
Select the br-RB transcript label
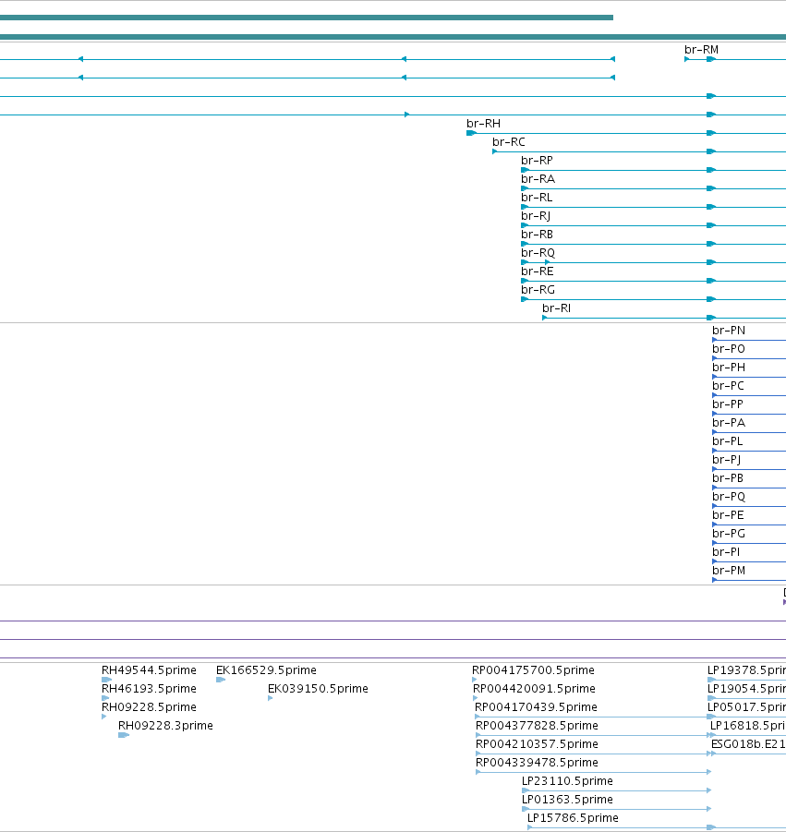[x=537, y=234]
